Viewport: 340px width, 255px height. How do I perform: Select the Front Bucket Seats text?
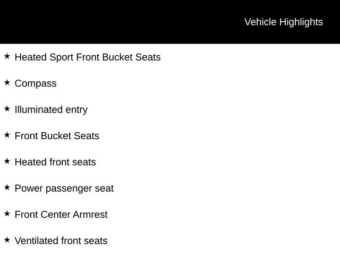point(57,136)
